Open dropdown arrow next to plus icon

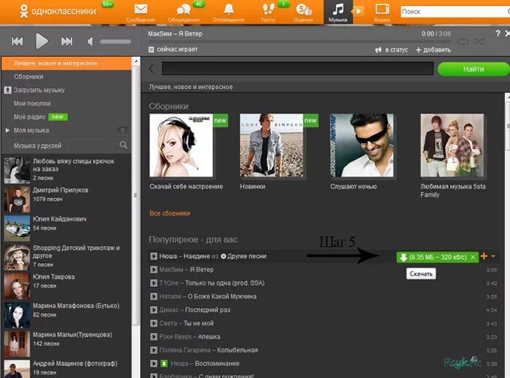[493, 256]
